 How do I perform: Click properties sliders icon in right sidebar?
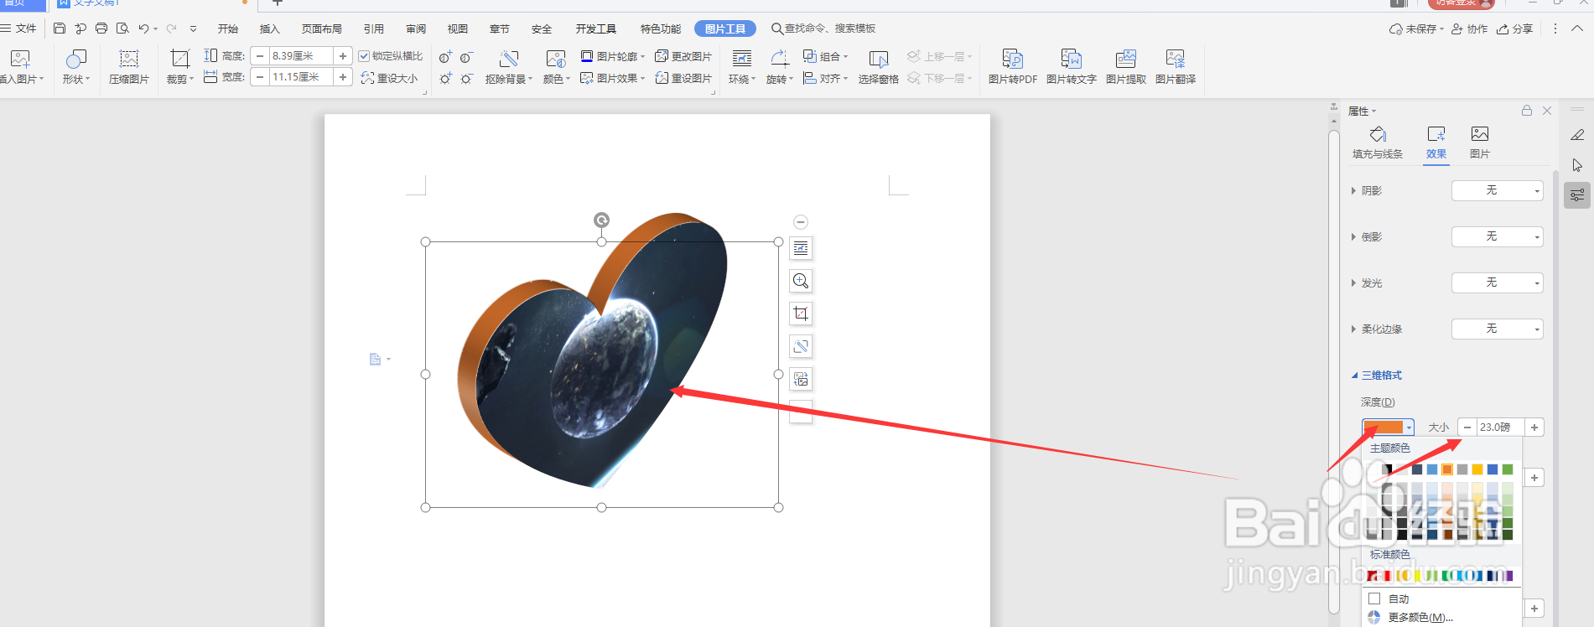click(1577, 195)
